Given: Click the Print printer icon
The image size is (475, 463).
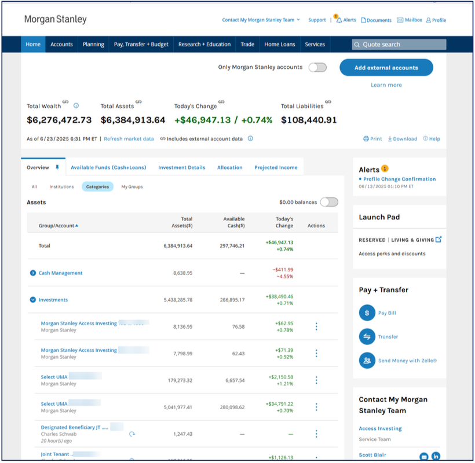Looking at the screenshot, I should (366, 138).
